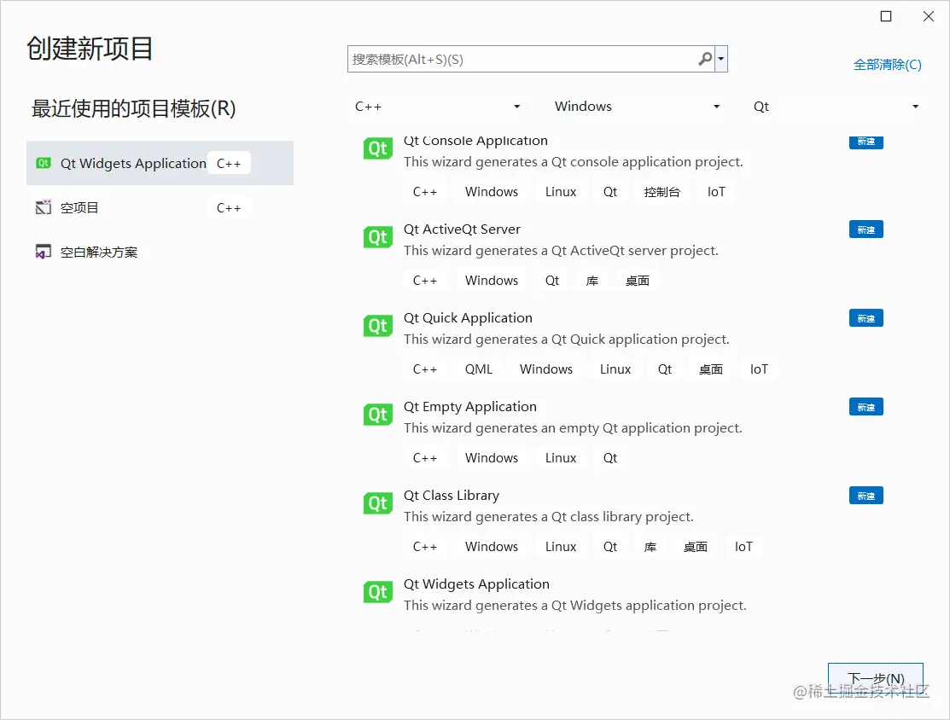950x720 pixels.
Task: Click the 库 tag of Qt ActiveQt Server
Action: pyautogui.click(x=592, y=281)
